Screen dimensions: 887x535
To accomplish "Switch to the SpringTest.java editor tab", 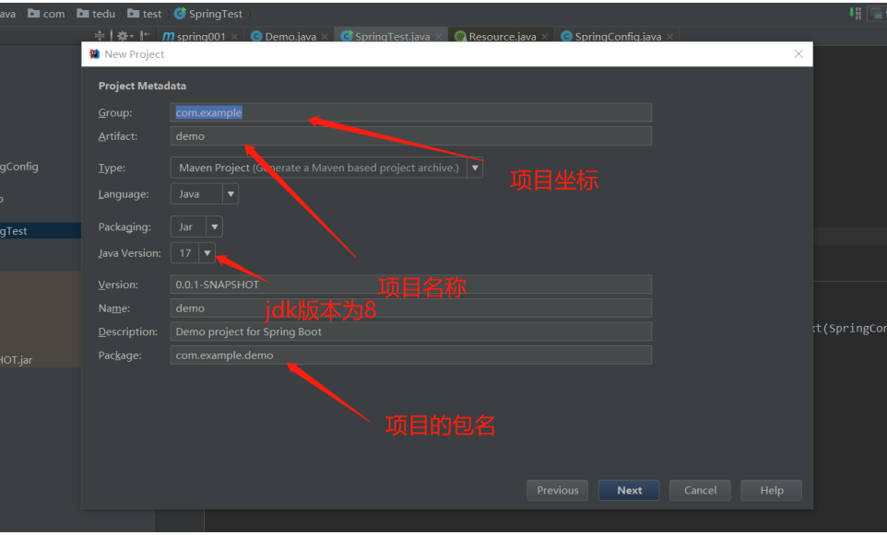I will tap(392, 37).
